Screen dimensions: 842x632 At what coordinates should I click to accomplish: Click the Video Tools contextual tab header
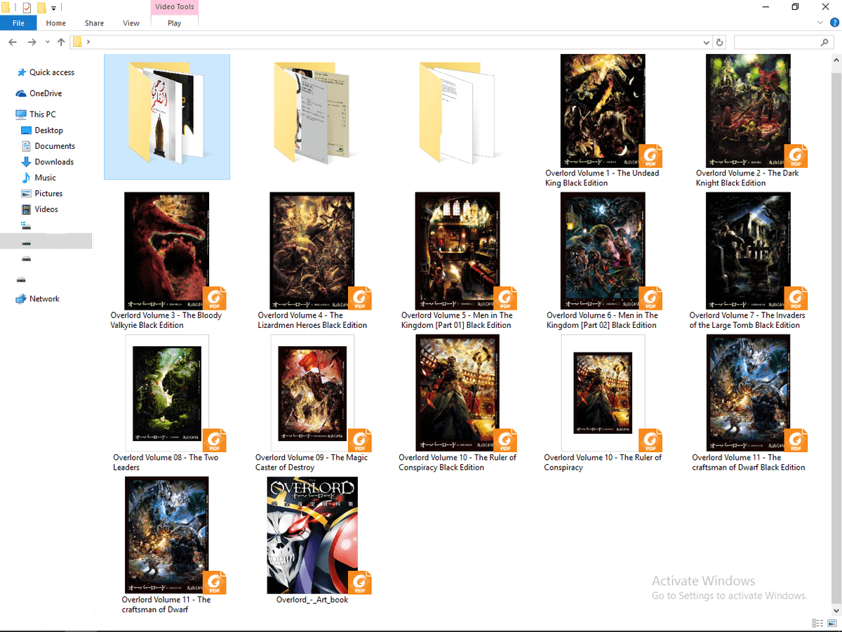(175, 7)
